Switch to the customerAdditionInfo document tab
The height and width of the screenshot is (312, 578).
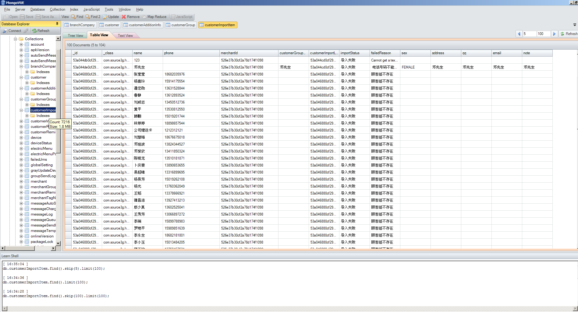[142, 25]
